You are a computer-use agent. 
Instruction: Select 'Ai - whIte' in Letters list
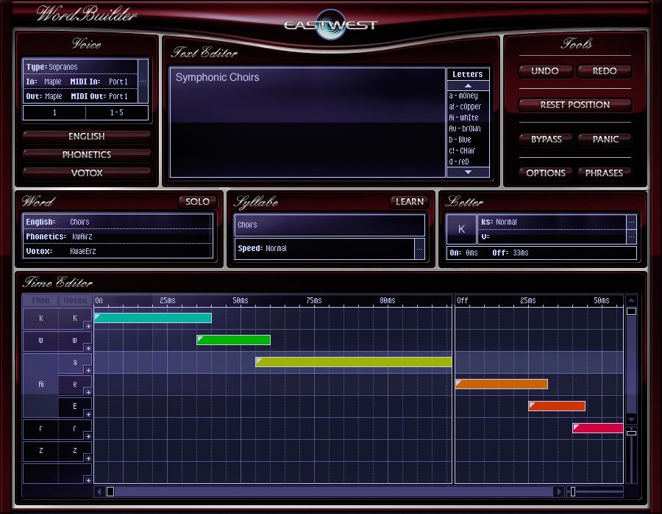point(463,117)
